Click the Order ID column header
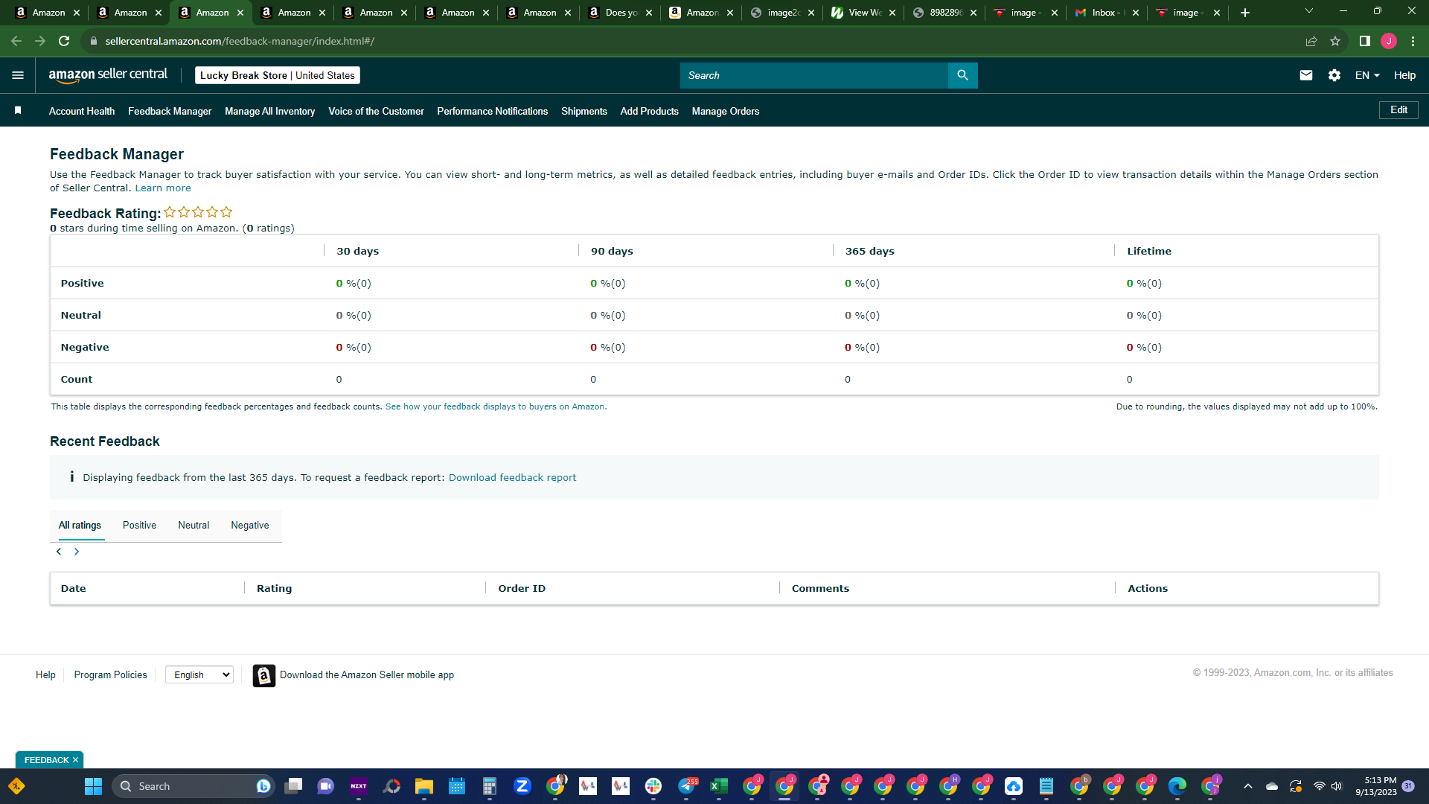1429x804 pixels. point(522,588)
